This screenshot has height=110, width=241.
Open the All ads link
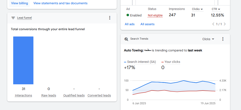pos(130,24)
